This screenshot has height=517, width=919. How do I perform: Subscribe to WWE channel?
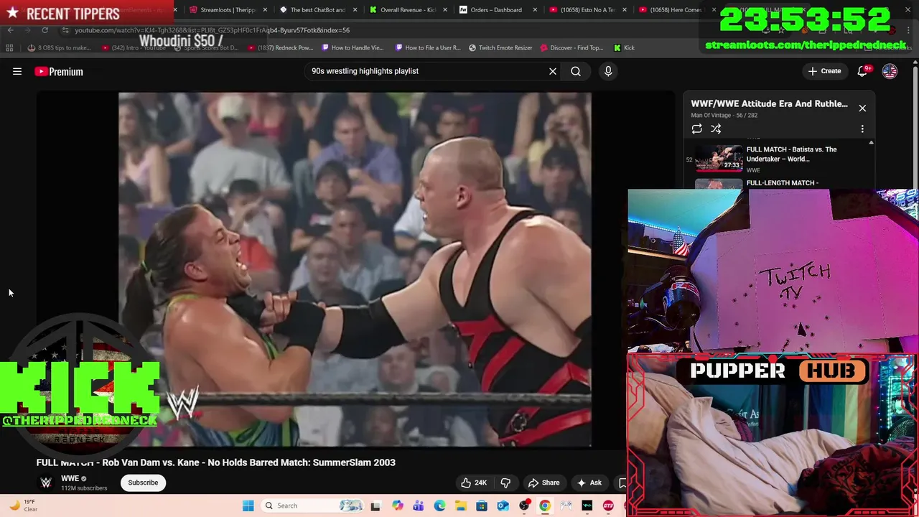143,483
